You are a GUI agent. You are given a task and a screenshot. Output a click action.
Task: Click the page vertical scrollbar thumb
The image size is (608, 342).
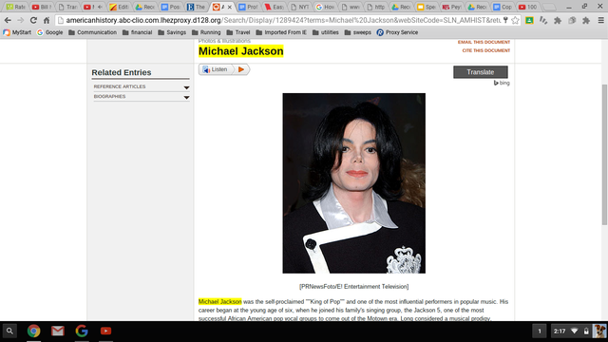tap(604, 154)
